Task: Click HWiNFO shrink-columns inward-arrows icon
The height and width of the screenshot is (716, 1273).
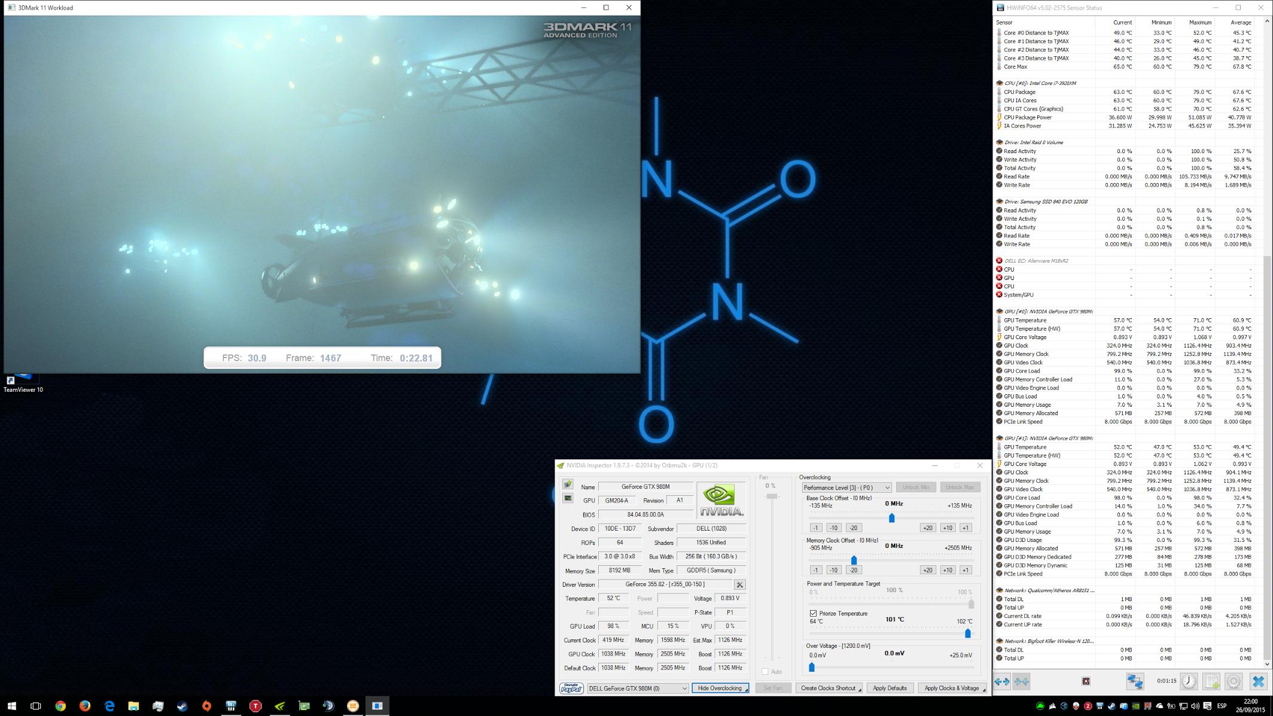Action: (1022, 681)
